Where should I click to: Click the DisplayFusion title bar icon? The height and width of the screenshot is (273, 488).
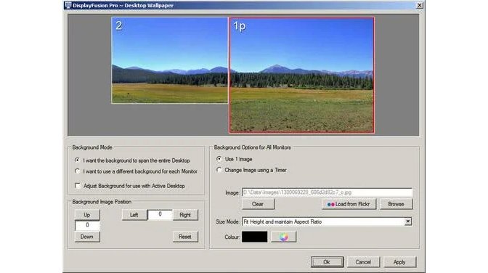click(x=68, y=5)
